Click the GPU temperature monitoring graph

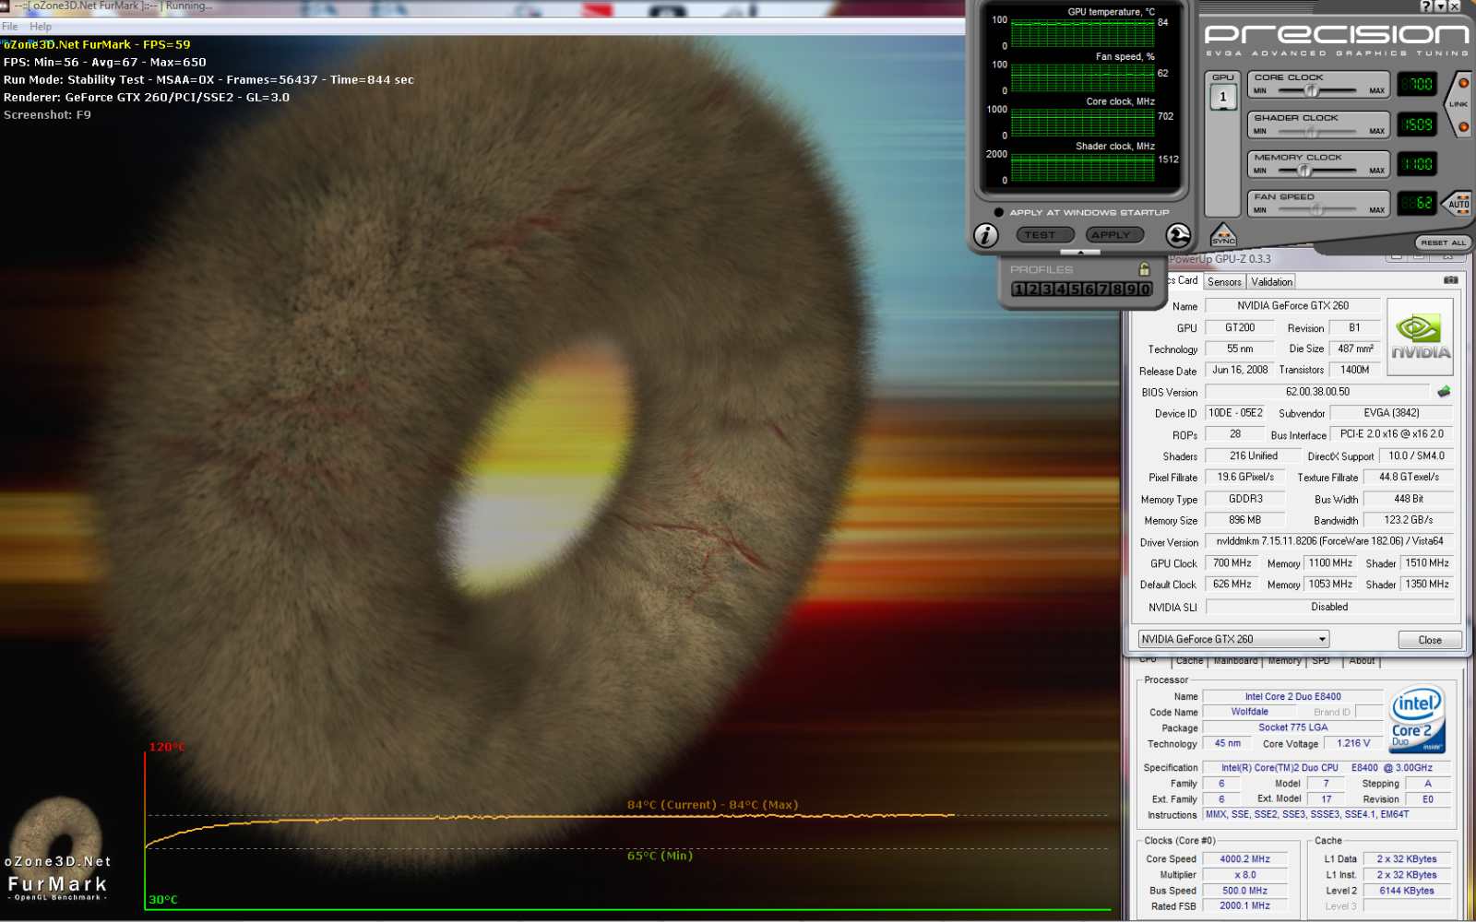point(1082,33)
